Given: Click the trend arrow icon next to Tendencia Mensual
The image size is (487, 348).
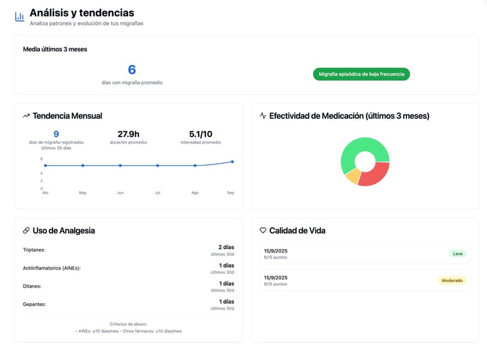Looking at the screenshot, I should pos(27,116).
